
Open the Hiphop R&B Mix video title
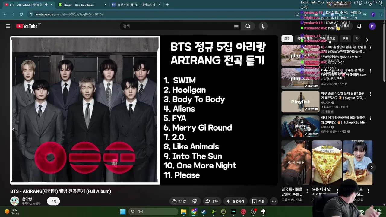click(343, 120)
